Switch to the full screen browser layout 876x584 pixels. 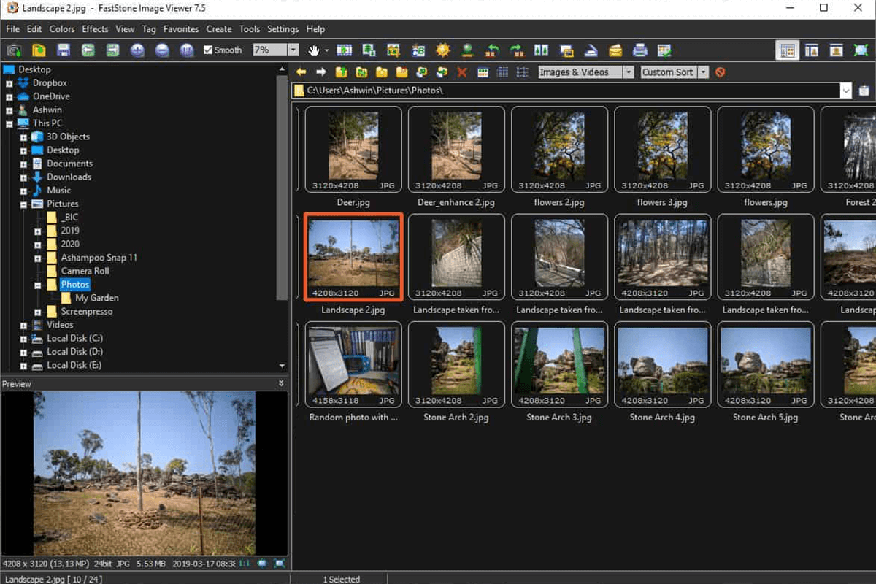point(861,50)
